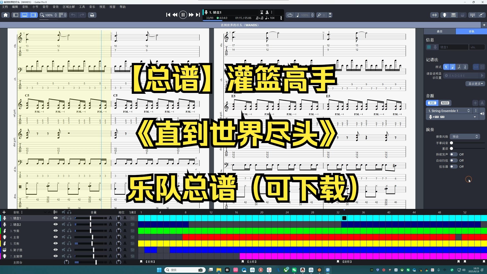Open the 音效 menu
Viewport: 487px width, 274px height.
click(x=56, y=7)
